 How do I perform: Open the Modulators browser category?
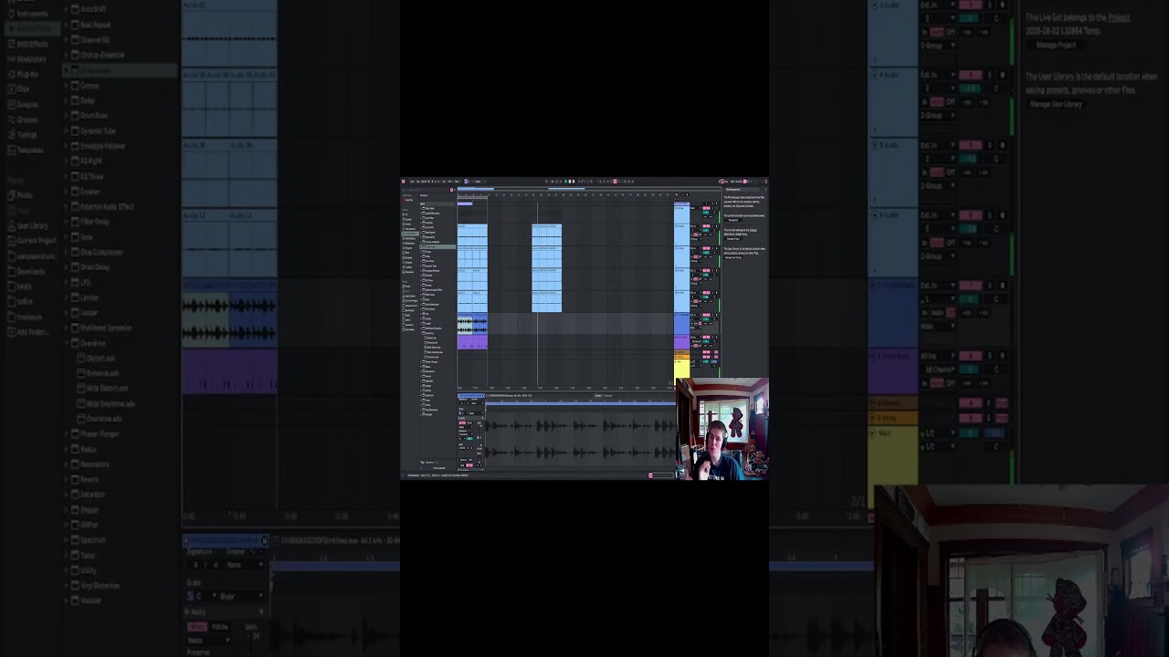(x=410, y=243)
